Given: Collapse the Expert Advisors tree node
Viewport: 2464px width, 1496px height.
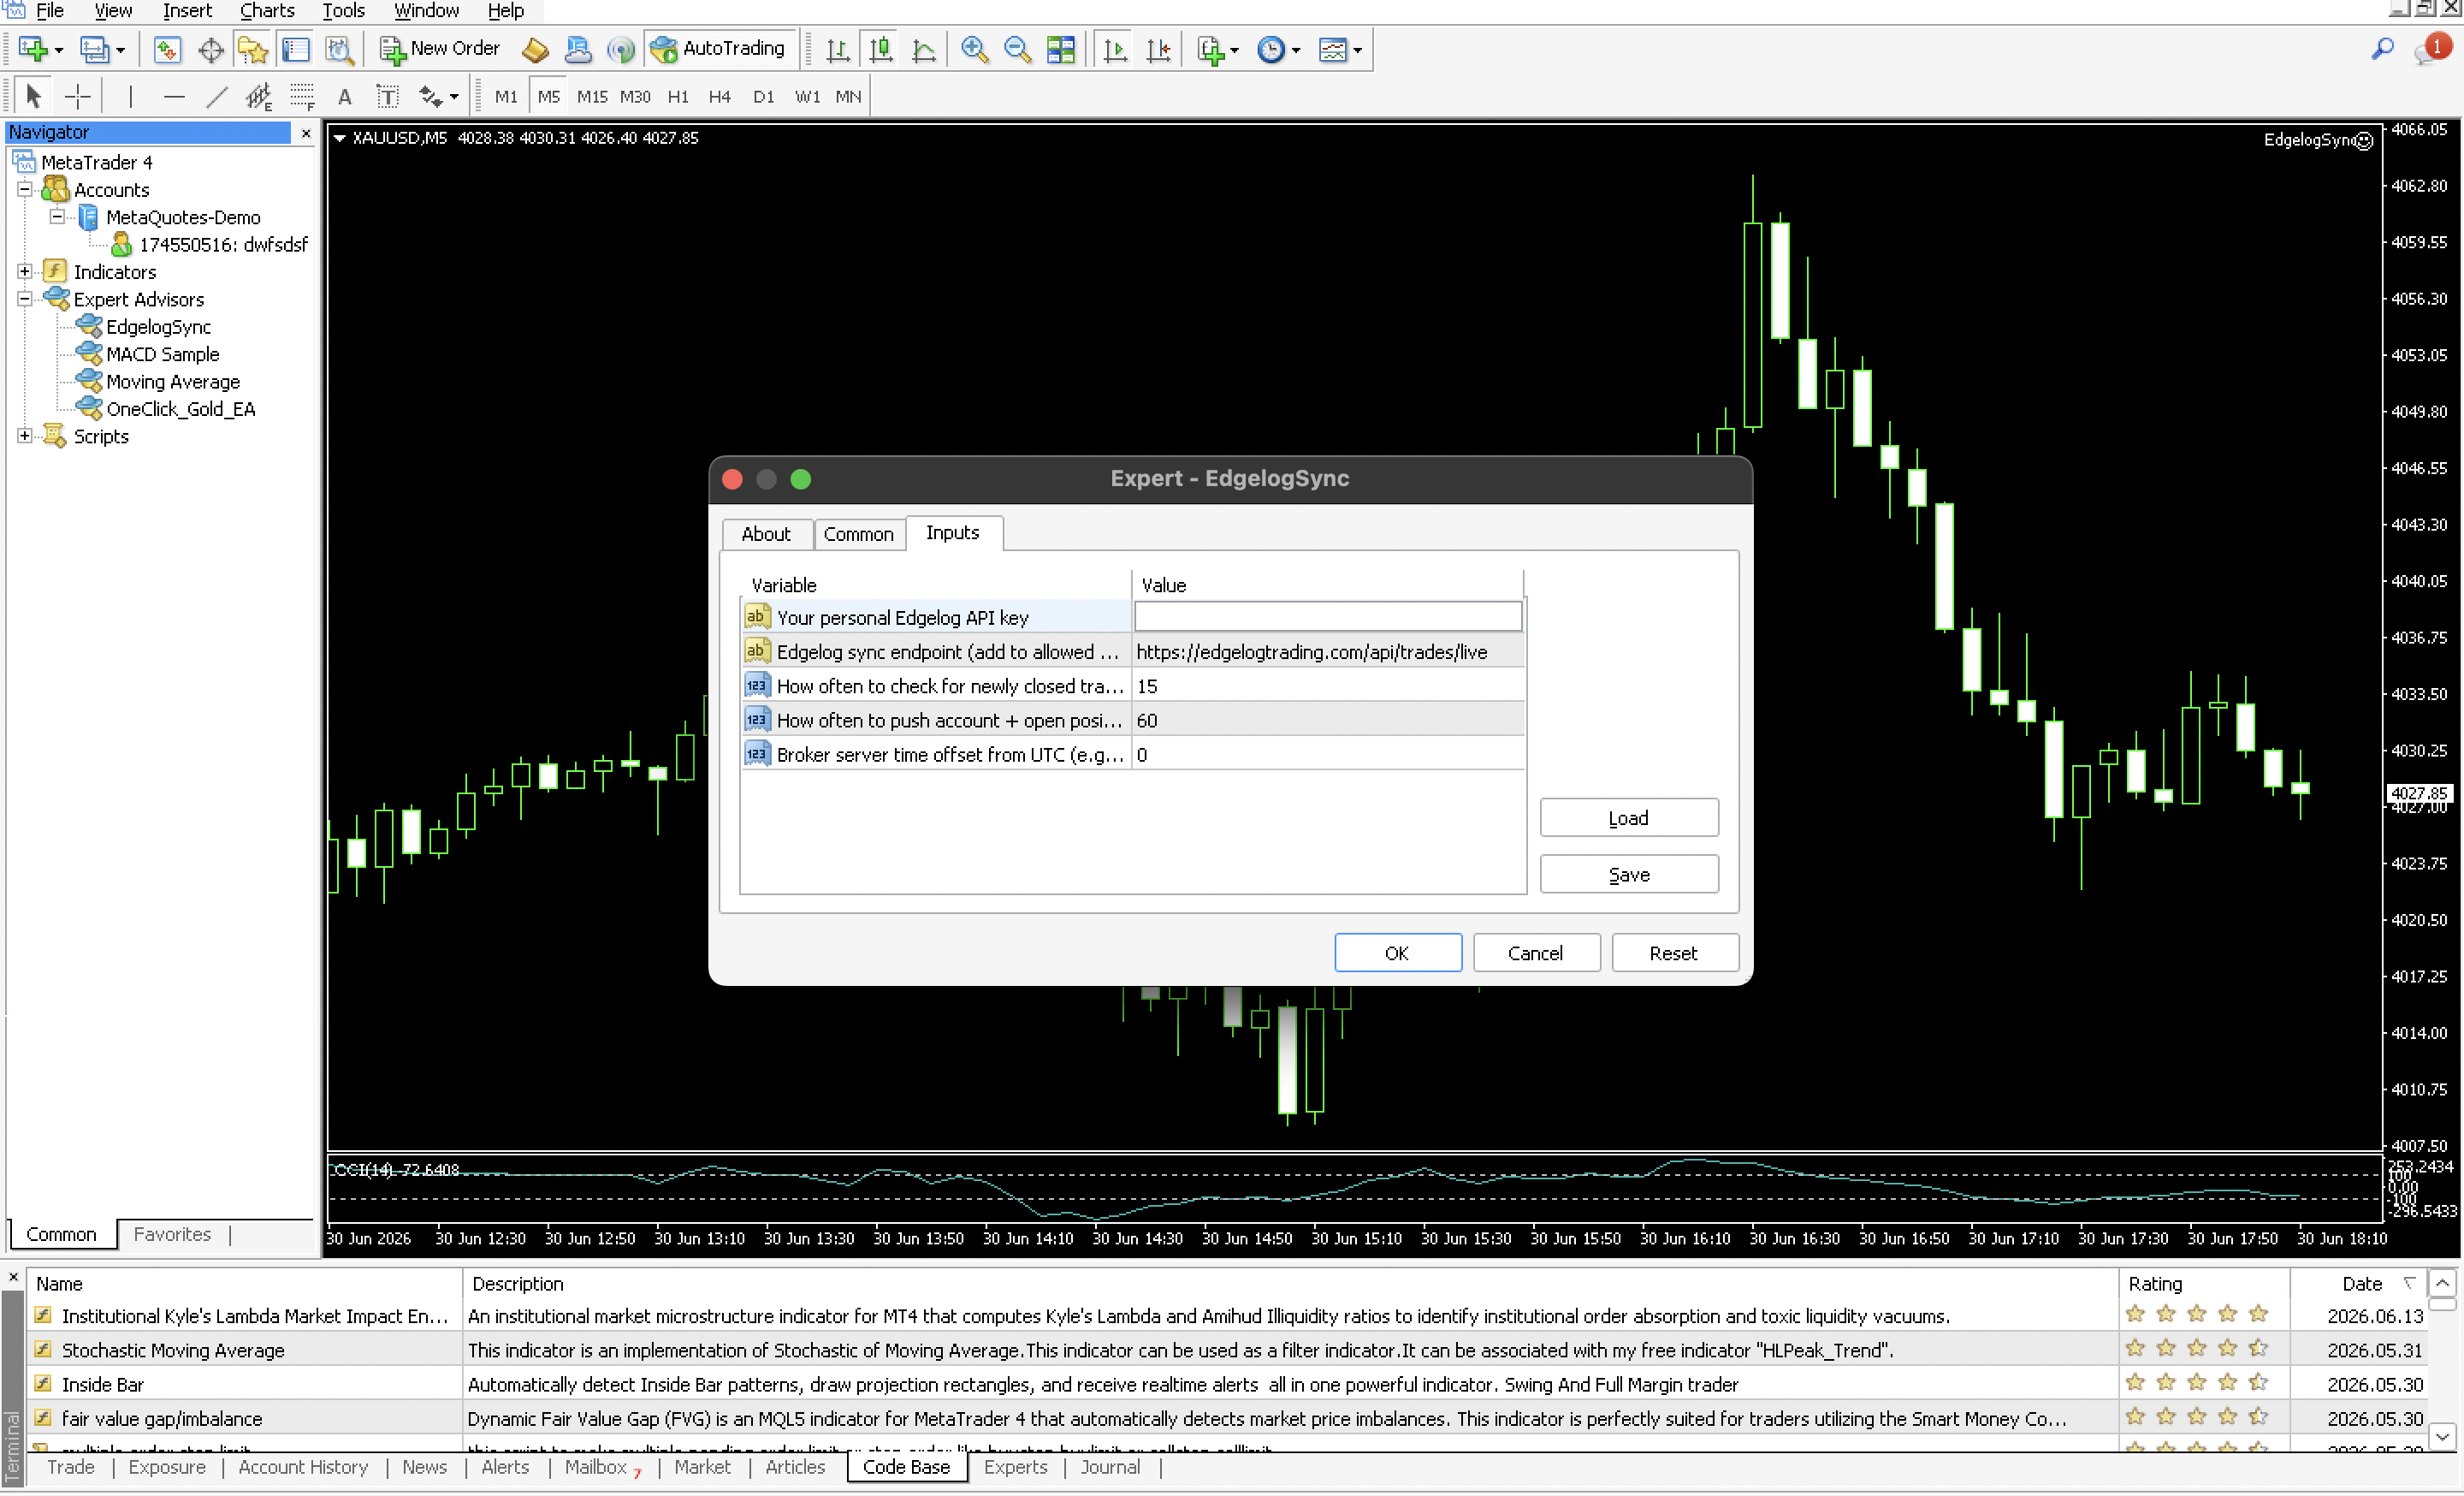Looking at the screenshot, I should [x=25, y=298].
